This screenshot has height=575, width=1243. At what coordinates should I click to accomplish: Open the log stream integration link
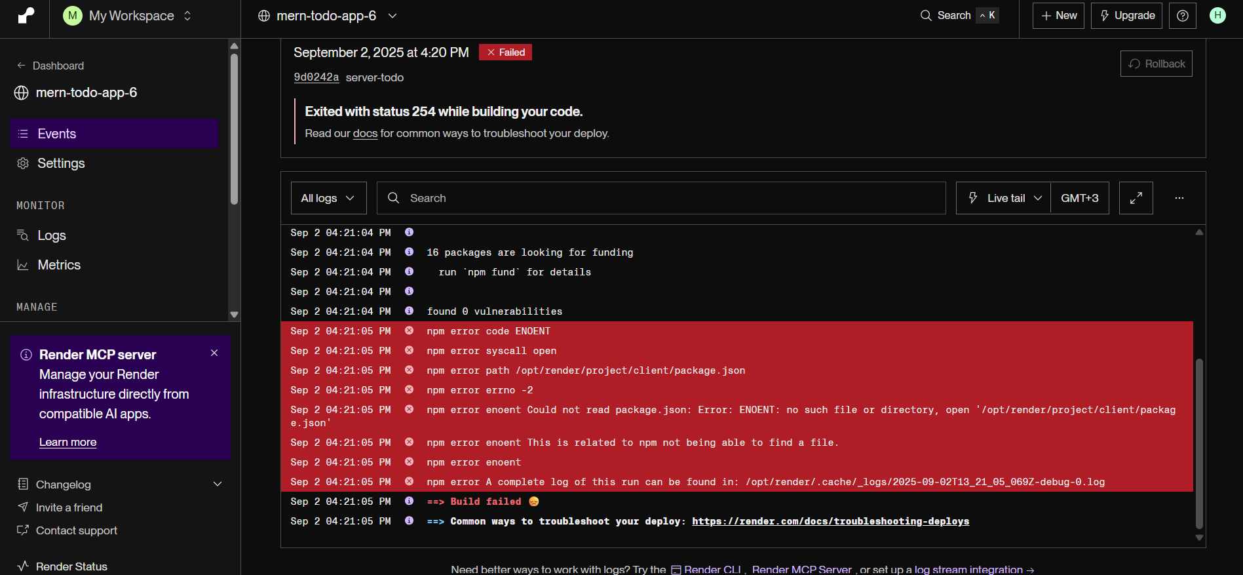click(974, 569)
